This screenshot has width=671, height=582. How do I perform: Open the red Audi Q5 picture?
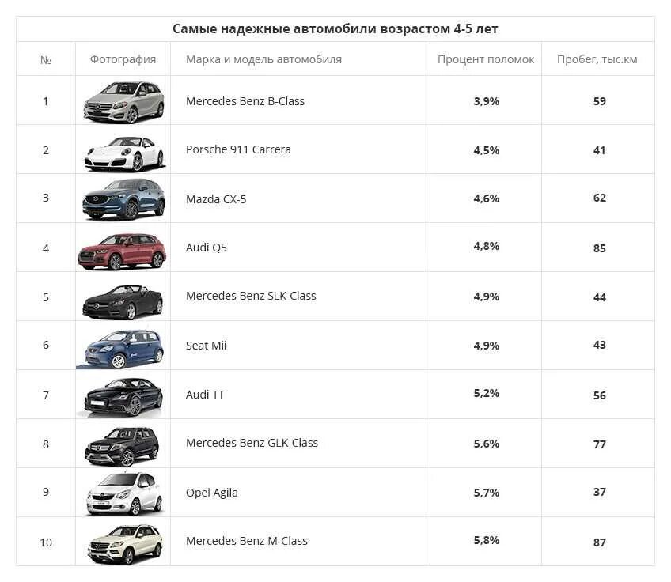[x=122, y=251]
